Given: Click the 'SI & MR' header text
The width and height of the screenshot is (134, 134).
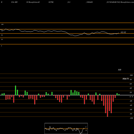Looking at the screenshot, I should coord(14,2).
